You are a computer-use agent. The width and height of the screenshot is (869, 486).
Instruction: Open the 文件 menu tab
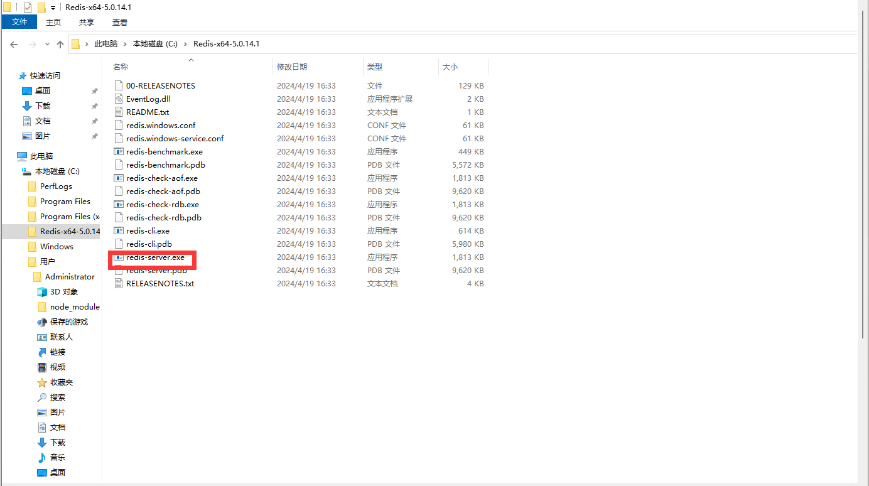[x=19, y=22]
